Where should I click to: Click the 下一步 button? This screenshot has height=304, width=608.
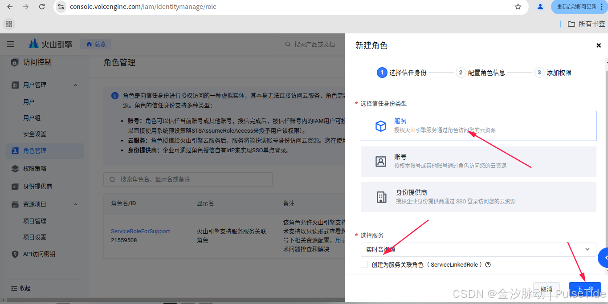click(585, 289)
